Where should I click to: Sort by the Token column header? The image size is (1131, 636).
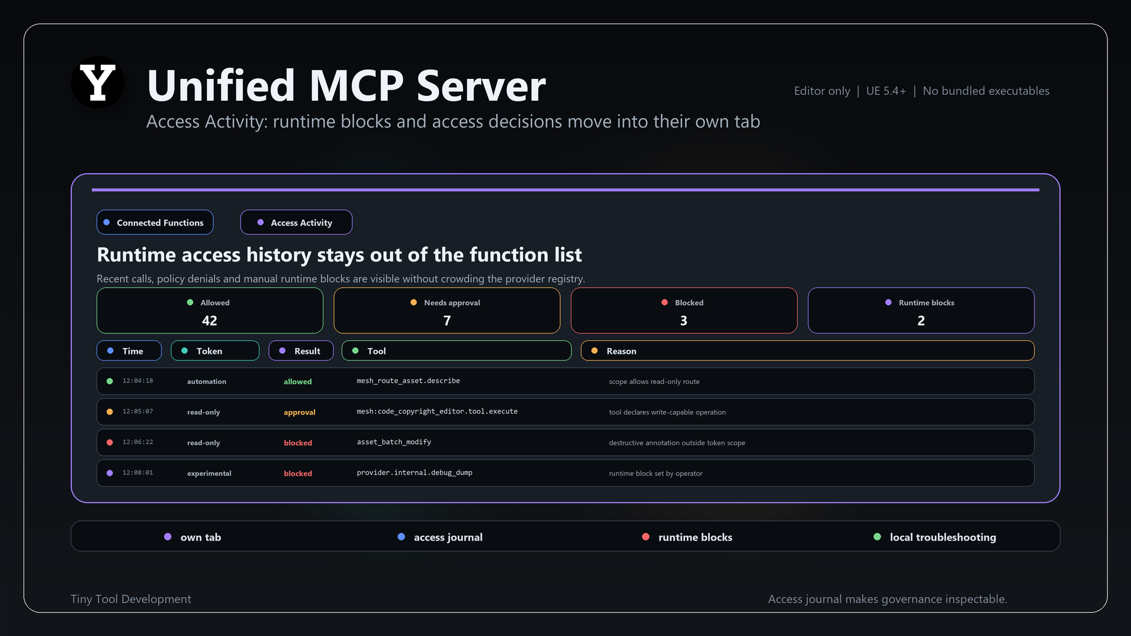(215, 350)
